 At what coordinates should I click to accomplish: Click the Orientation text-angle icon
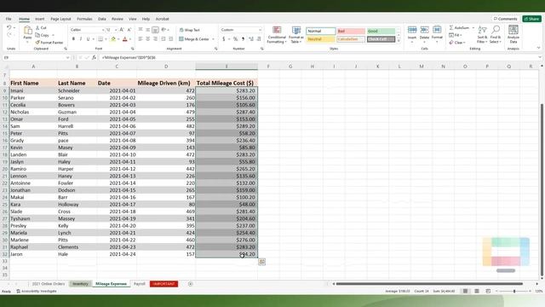coord(163,30)
